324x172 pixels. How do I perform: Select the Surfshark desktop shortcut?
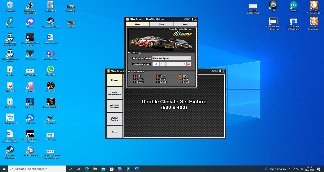pyautogui.click(x=10, y=22)
